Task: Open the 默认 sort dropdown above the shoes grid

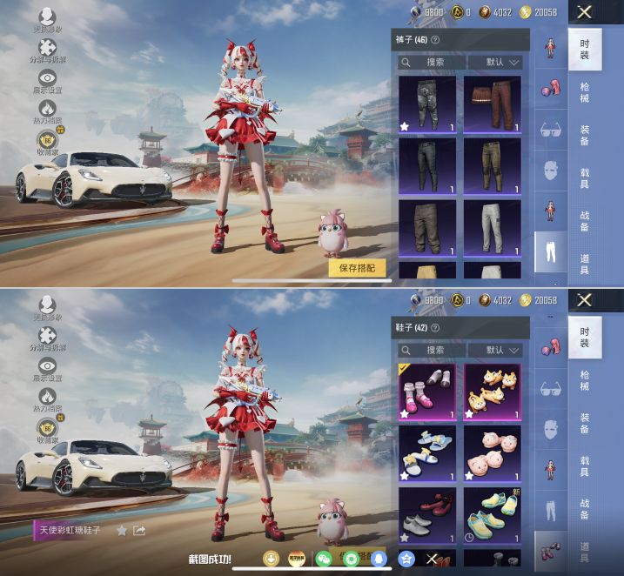Action: pyautogui.click(x=494, y=350)
